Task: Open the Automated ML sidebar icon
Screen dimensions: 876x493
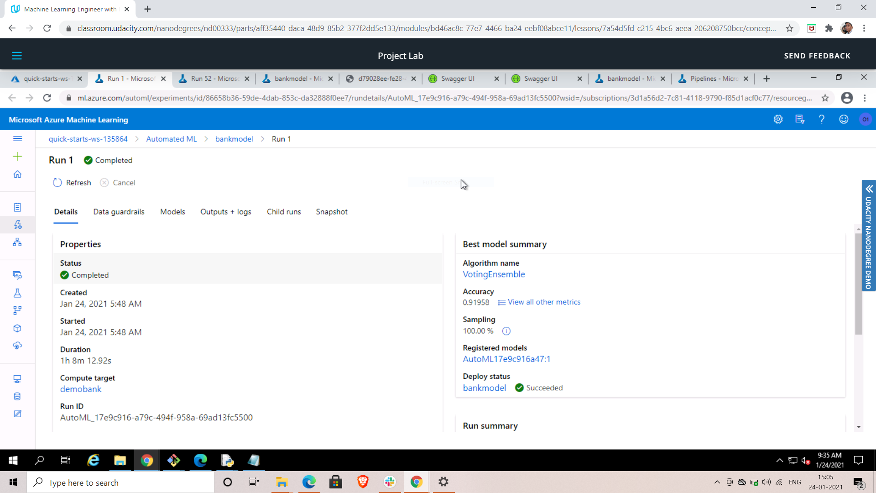Action: click(17, 225)
